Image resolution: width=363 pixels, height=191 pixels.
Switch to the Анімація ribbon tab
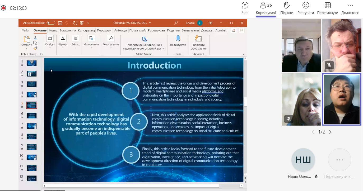pos(120,30)
